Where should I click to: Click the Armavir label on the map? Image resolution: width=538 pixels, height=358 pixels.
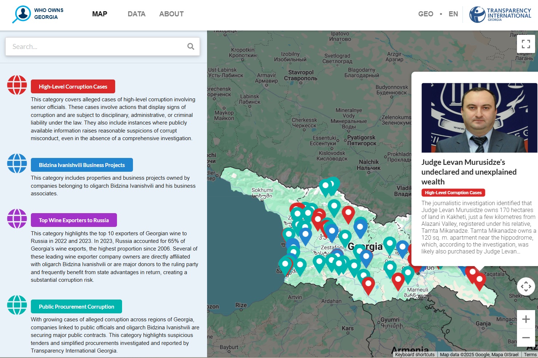point(267,78)
